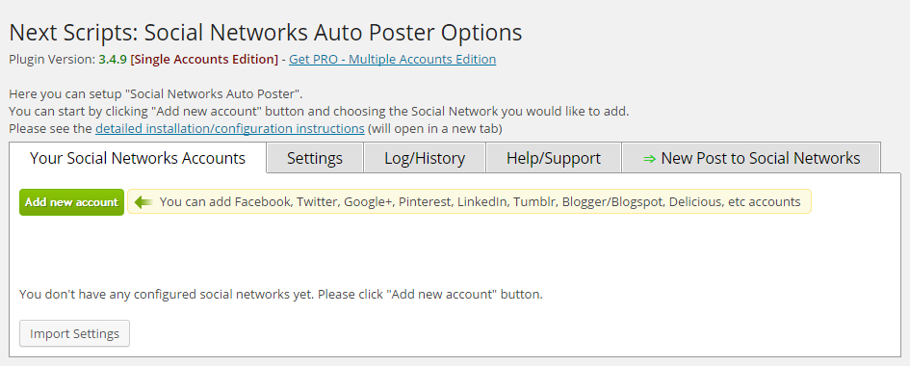Click the no configured social networks message
Viewport: 910px width, 366px height.
tap(281, 294)
